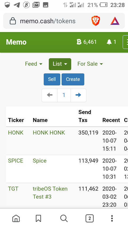Expand the Feed dropdown

pyautogui.click(x=34, y=64)
